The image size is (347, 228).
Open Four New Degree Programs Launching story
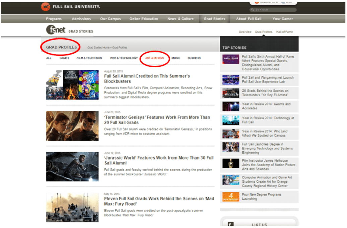(x=262, y=197)
